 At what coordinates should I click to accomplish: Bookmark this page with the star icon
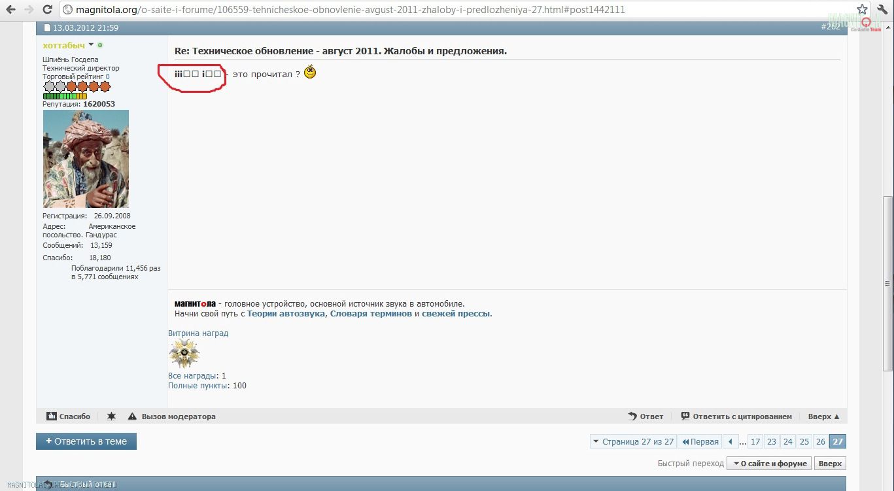click(x=862, y=9)
